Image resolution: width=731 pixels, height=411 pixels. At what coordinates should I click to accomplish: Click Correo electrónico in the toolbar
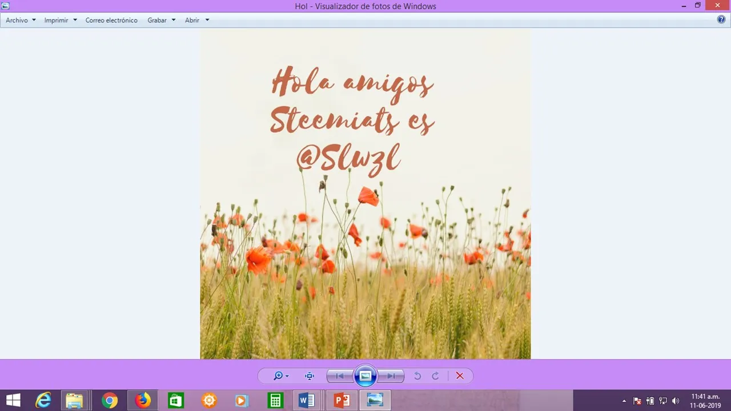click(x=111, y=20)
